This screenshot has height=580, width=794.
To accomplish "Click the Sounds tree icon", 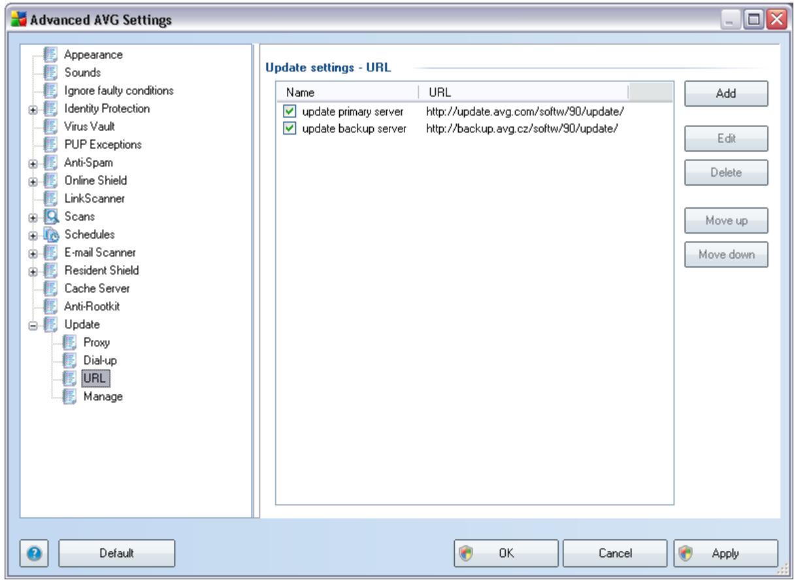I will 52,72.
